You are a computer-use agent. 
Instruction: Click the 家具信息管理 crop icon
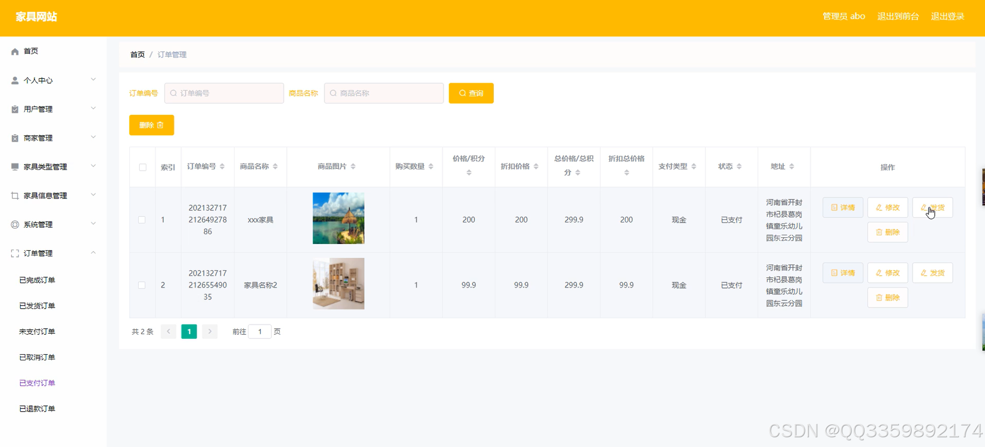point(15,196)
